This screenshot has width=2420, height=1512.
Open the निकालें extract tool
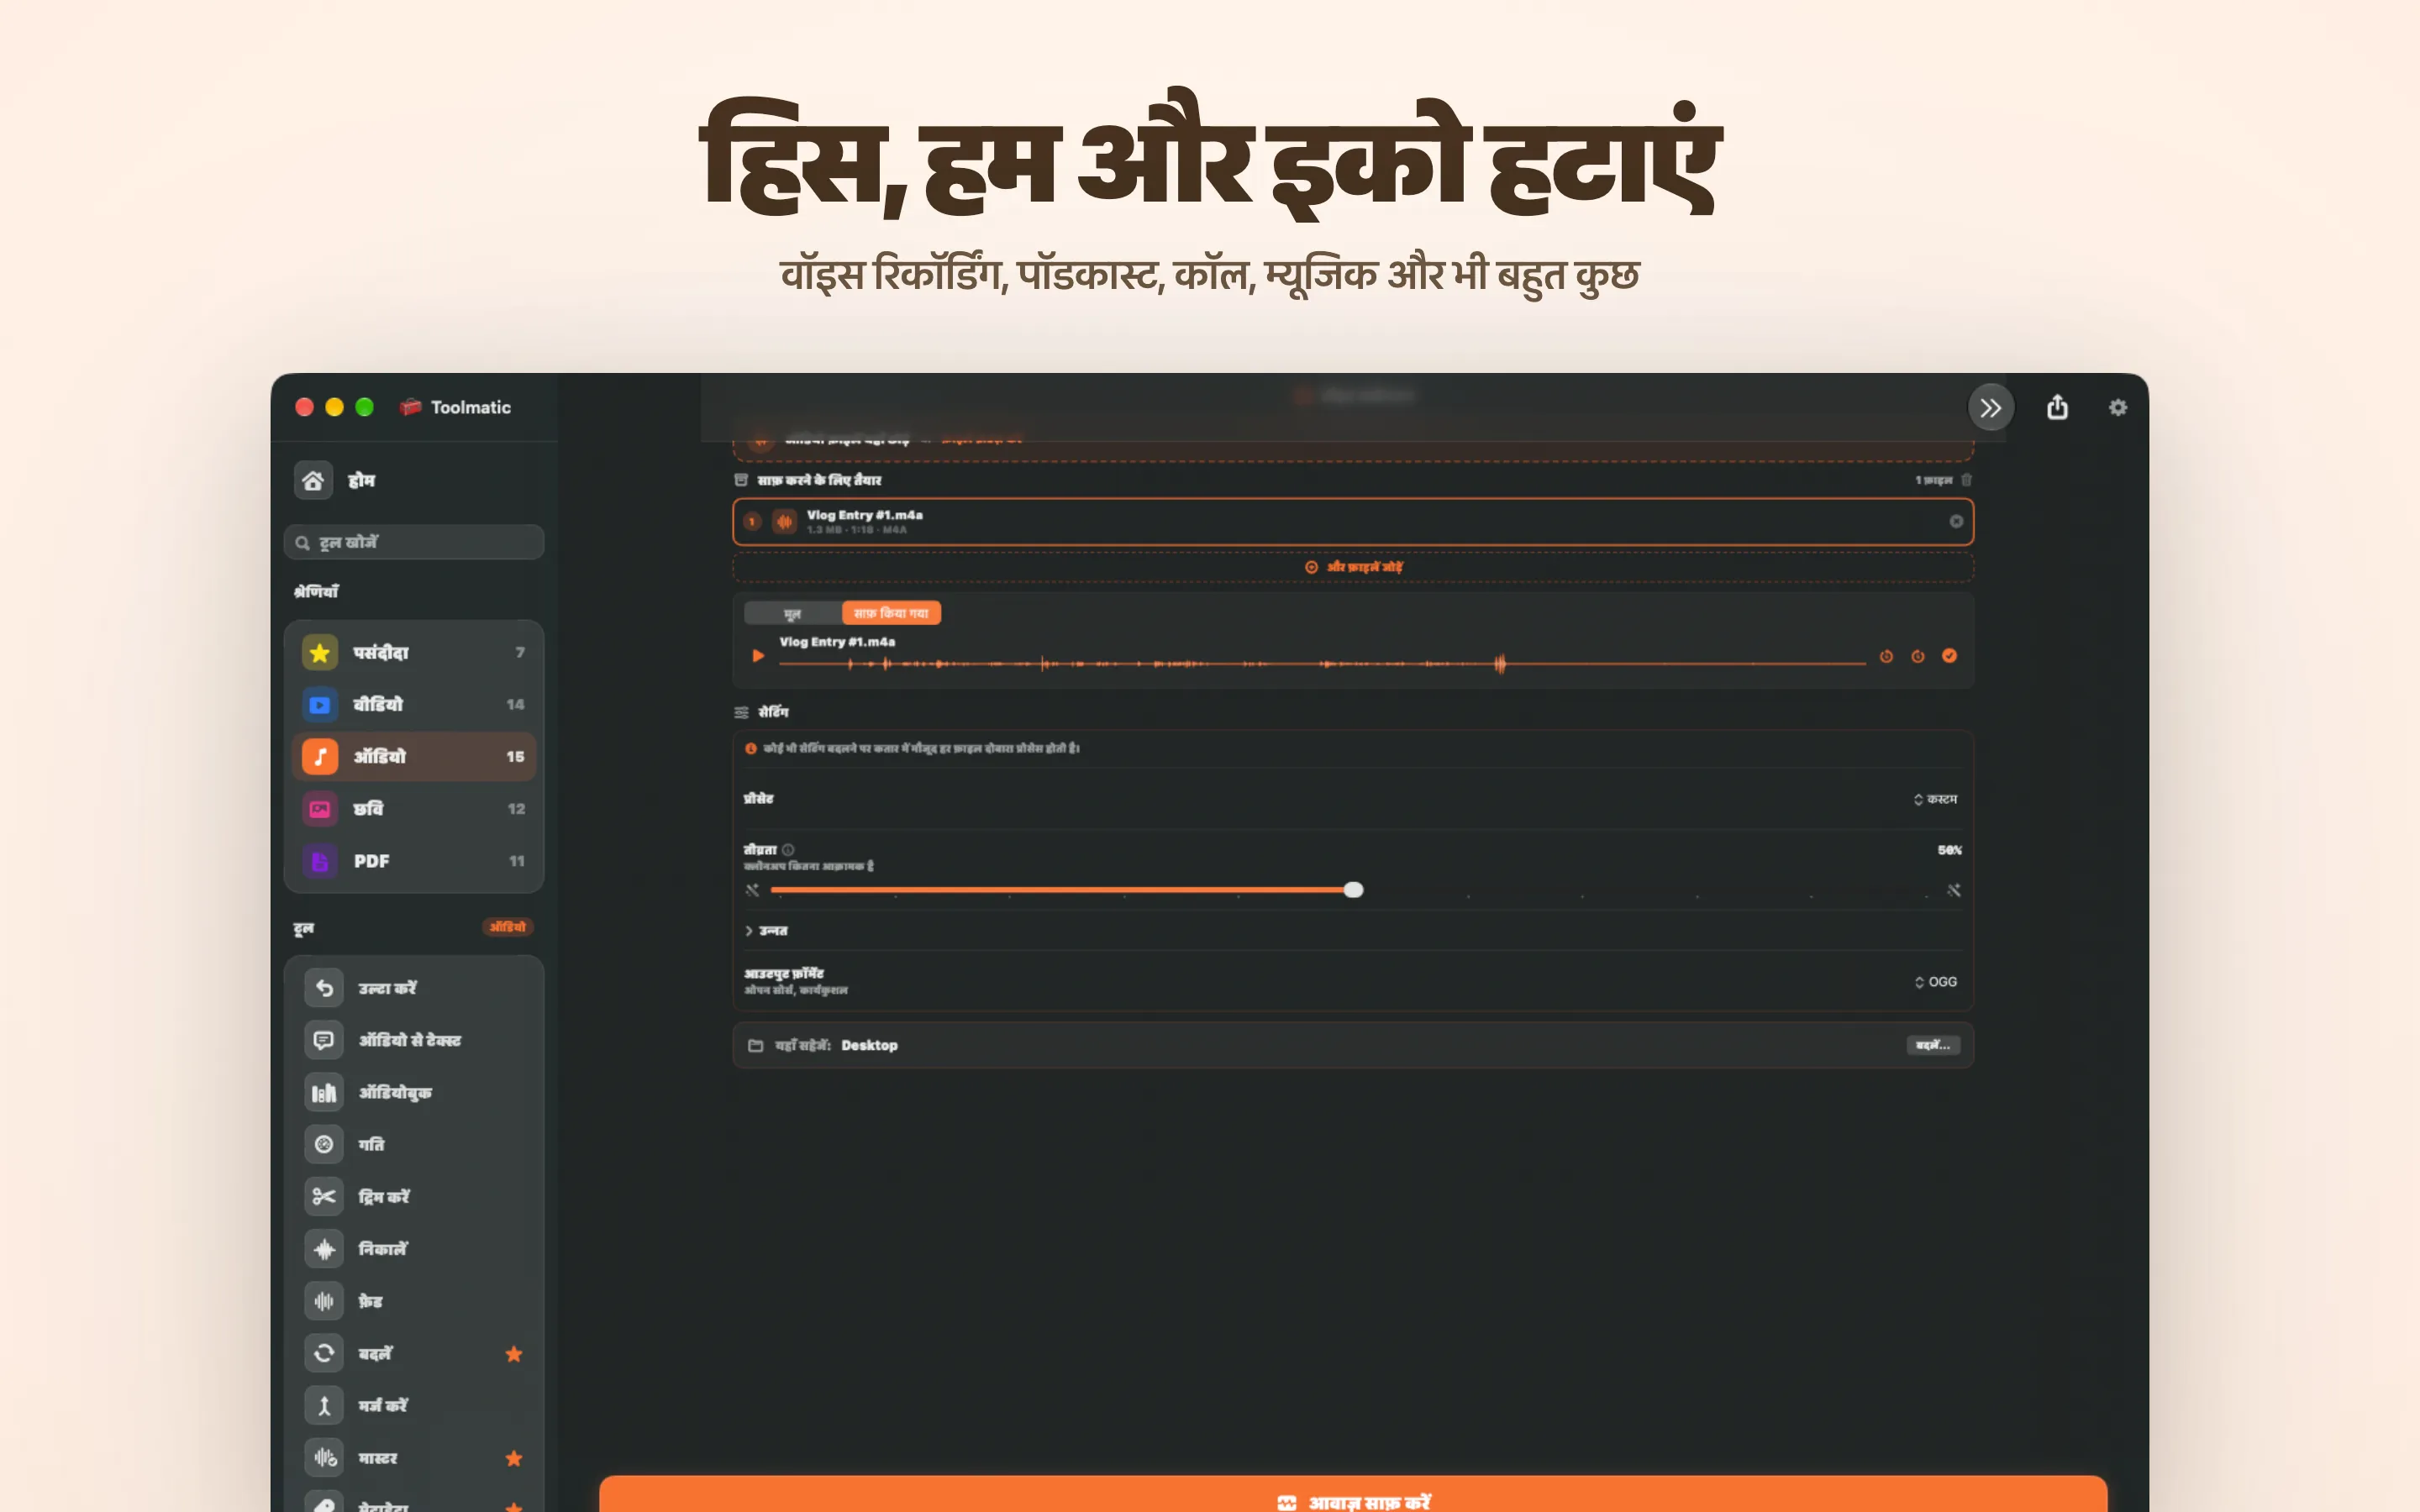coord(414,1249)
